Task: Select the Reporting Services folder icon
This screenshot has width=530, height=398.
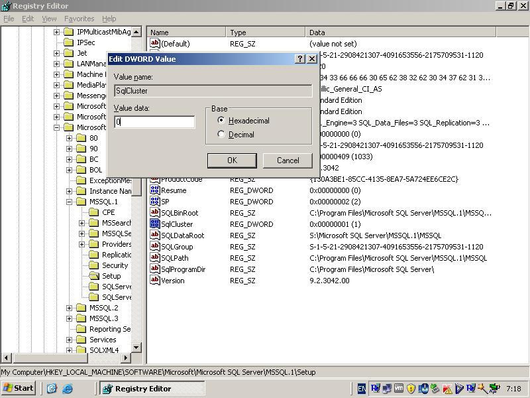Action: [81, 329]
